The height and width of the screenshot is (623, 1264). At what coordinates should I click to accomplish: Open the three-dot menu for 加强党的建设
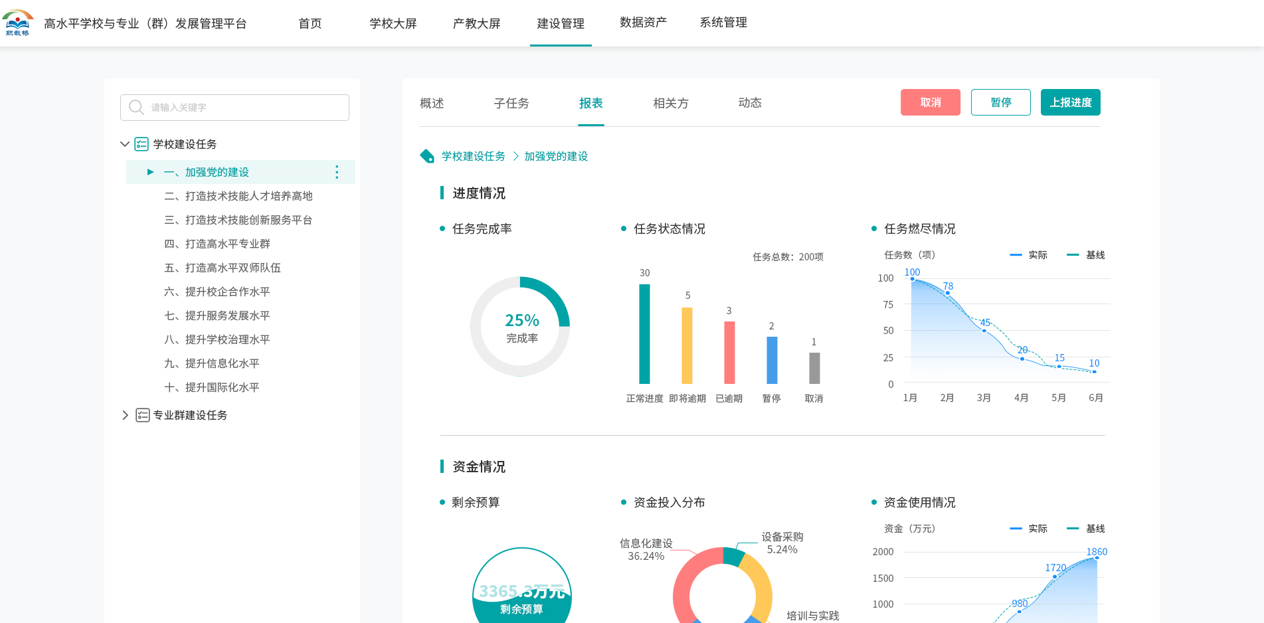(x=337, y=172)
